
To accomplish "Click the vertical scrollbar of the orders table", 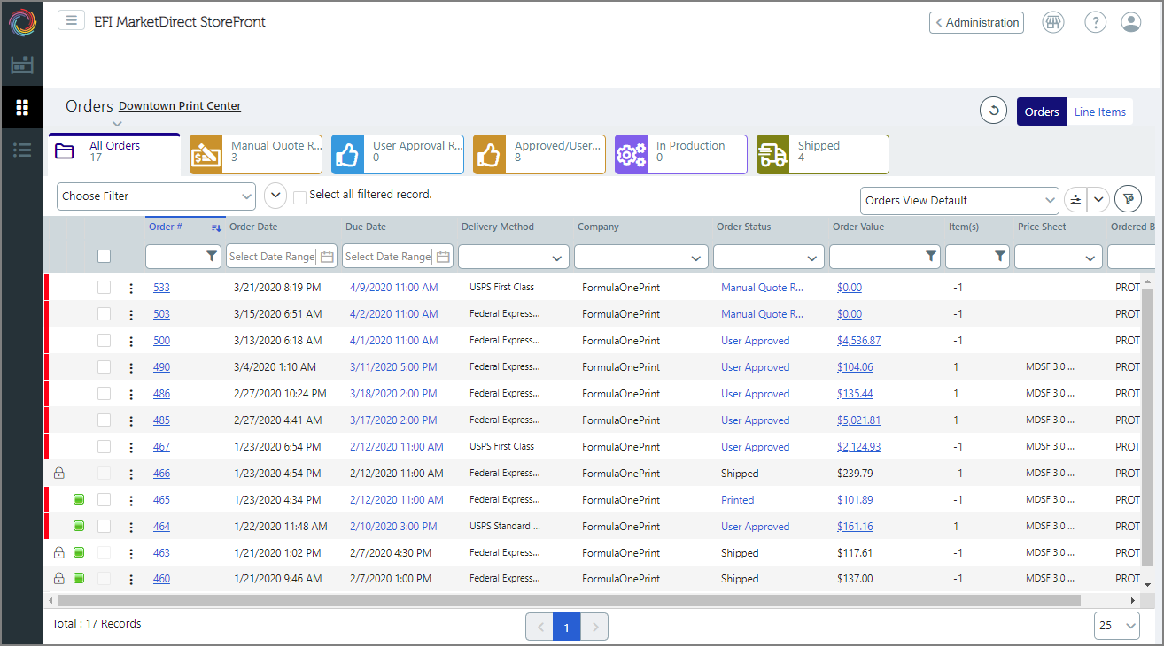I will click(1148, 425).
